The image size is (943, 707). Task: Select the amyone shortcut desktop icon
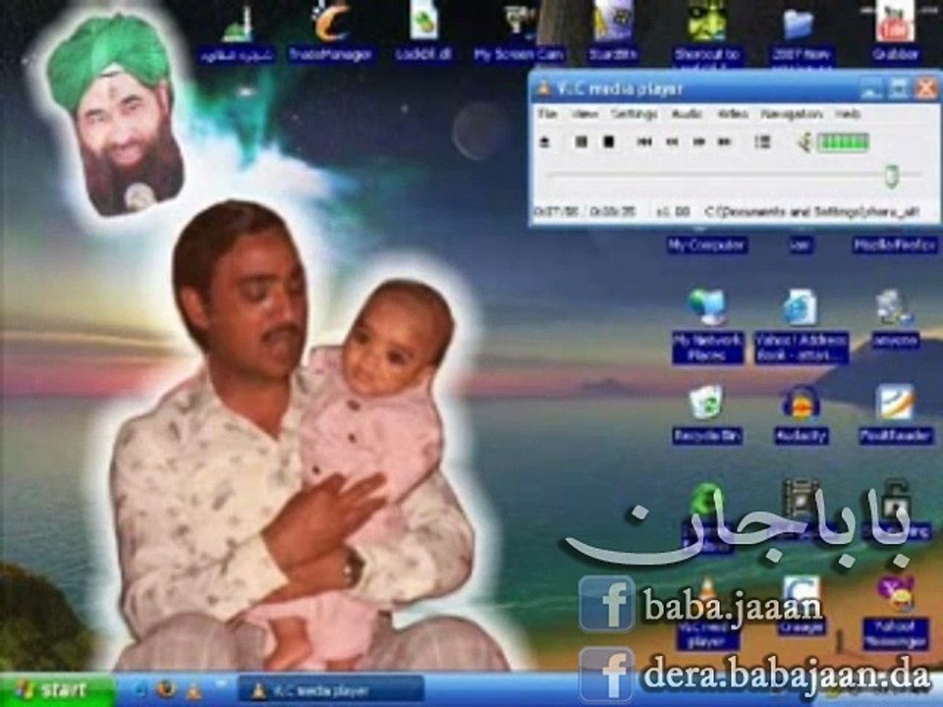896,318
